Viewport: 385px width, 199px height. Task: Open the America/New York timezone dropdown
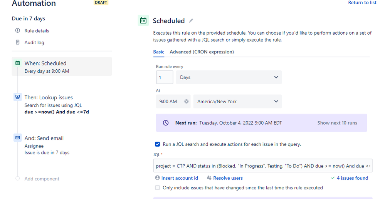point(237,101)
